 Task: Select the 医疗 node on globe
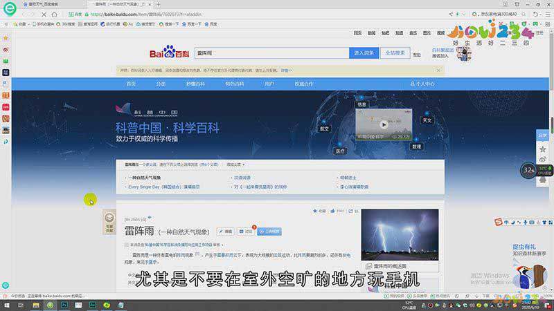340,151
